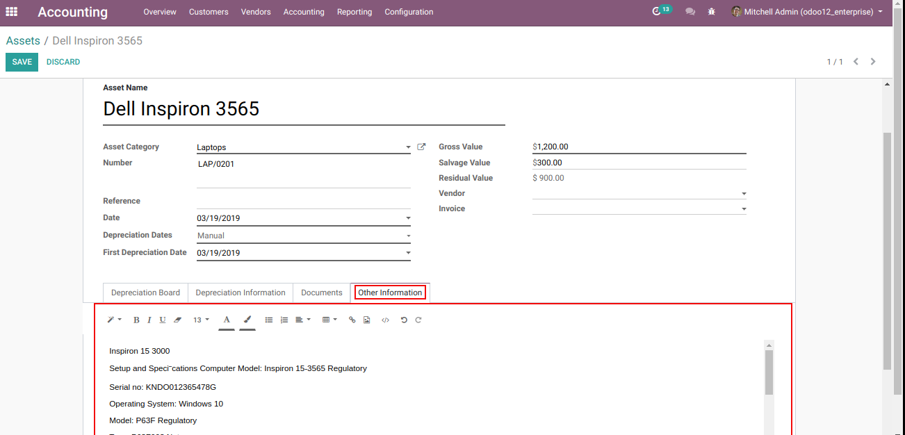Click the 1 / 1 pager counter

click(x=835, y=62)
